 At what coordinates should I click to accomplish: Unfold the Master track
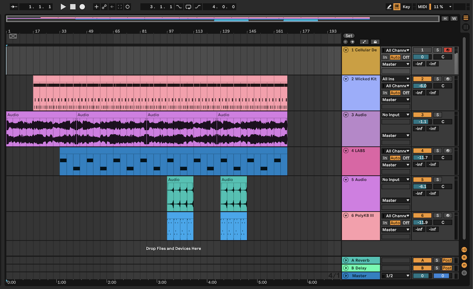point(346,276)
